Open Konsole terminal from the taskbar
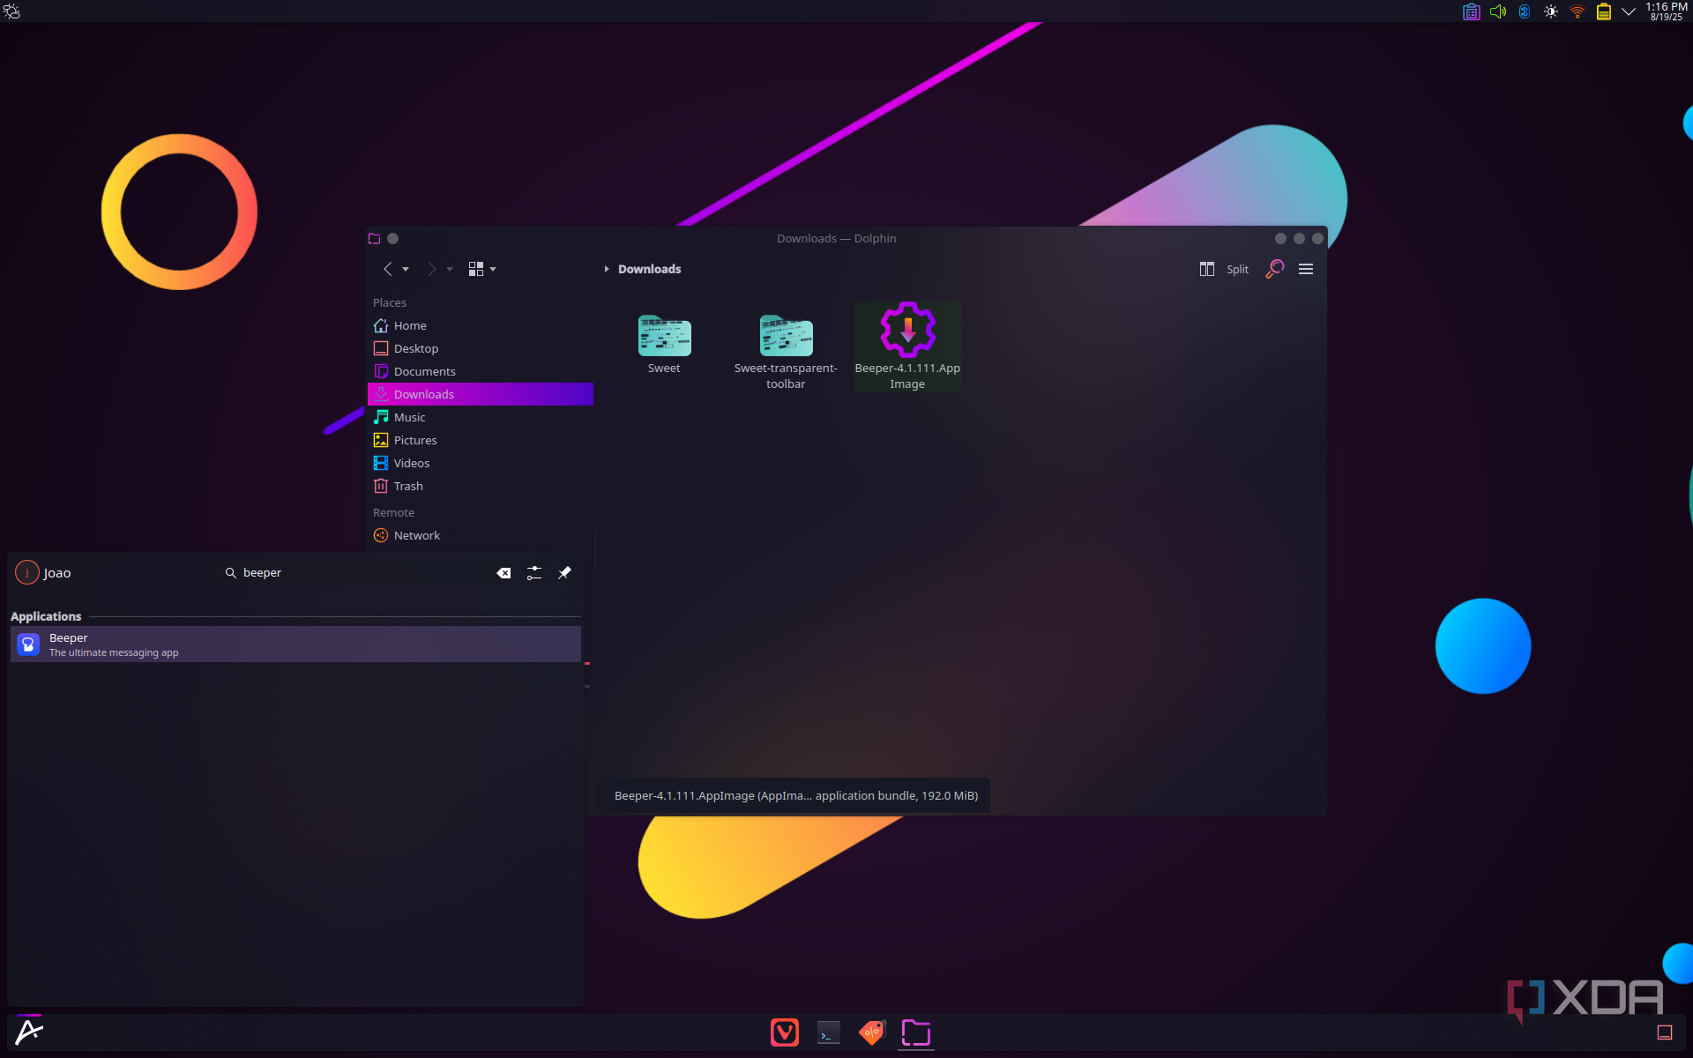 coord(829,1032)
